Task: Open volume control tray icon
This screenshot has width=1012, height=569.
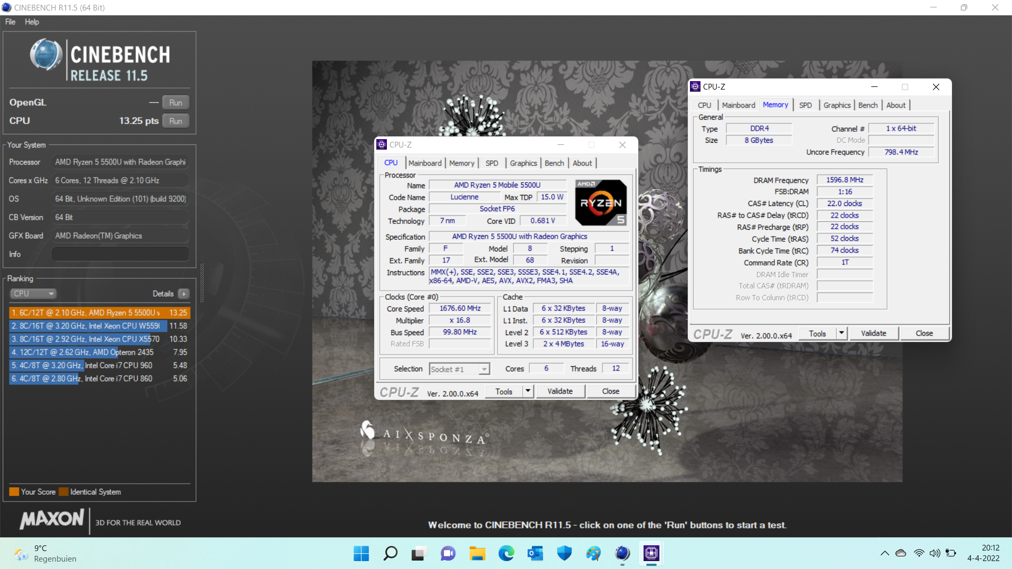Action: 935,553
